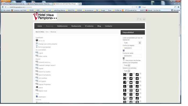Open Número de estrellas Todo dropdown
This screenshot has width=188, height=106.
(x=126, y=71)
